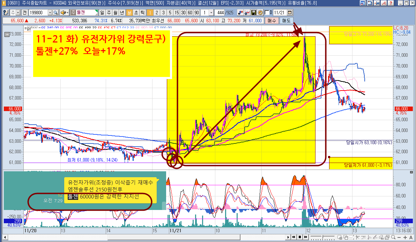Toggle the second (초) chart period
This screenshot has width=416, height=242.
pyautogui.click(x=136, y=13)
